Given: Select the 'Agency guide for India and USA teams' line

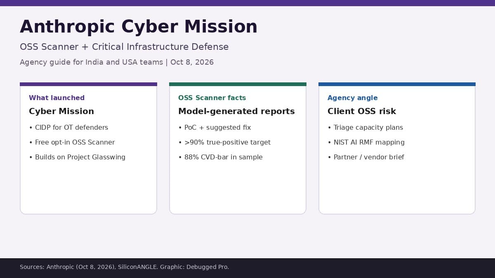Looking at the screenshot, I should (117, 62).
